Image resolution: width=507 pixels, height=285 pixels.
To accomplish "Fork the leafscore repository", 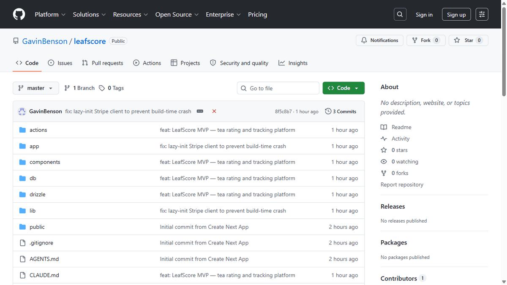I will [x=426, y=41].
